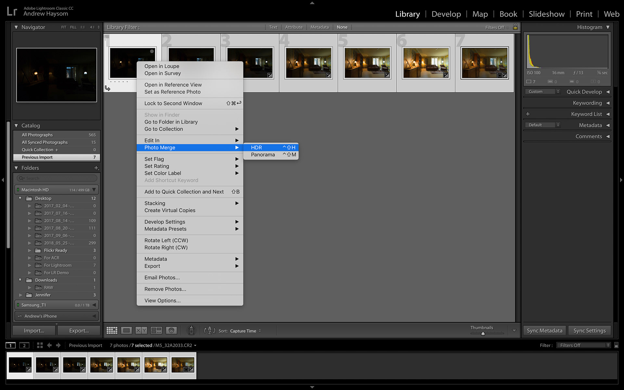The width and height of the screenshot is (624, 390).
Task: Toggle sort direction A-Z icon
Action: click(209, 331)
